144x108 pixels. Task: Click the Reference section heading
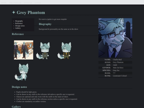coord(18,34)
